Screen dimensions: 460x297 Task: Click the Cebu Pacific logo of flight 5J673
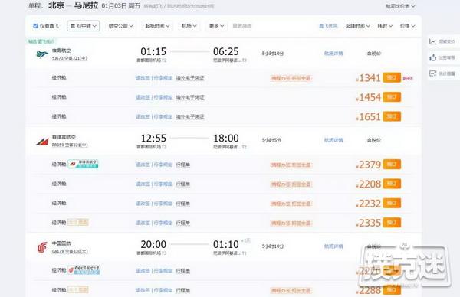tap(42, 54)
